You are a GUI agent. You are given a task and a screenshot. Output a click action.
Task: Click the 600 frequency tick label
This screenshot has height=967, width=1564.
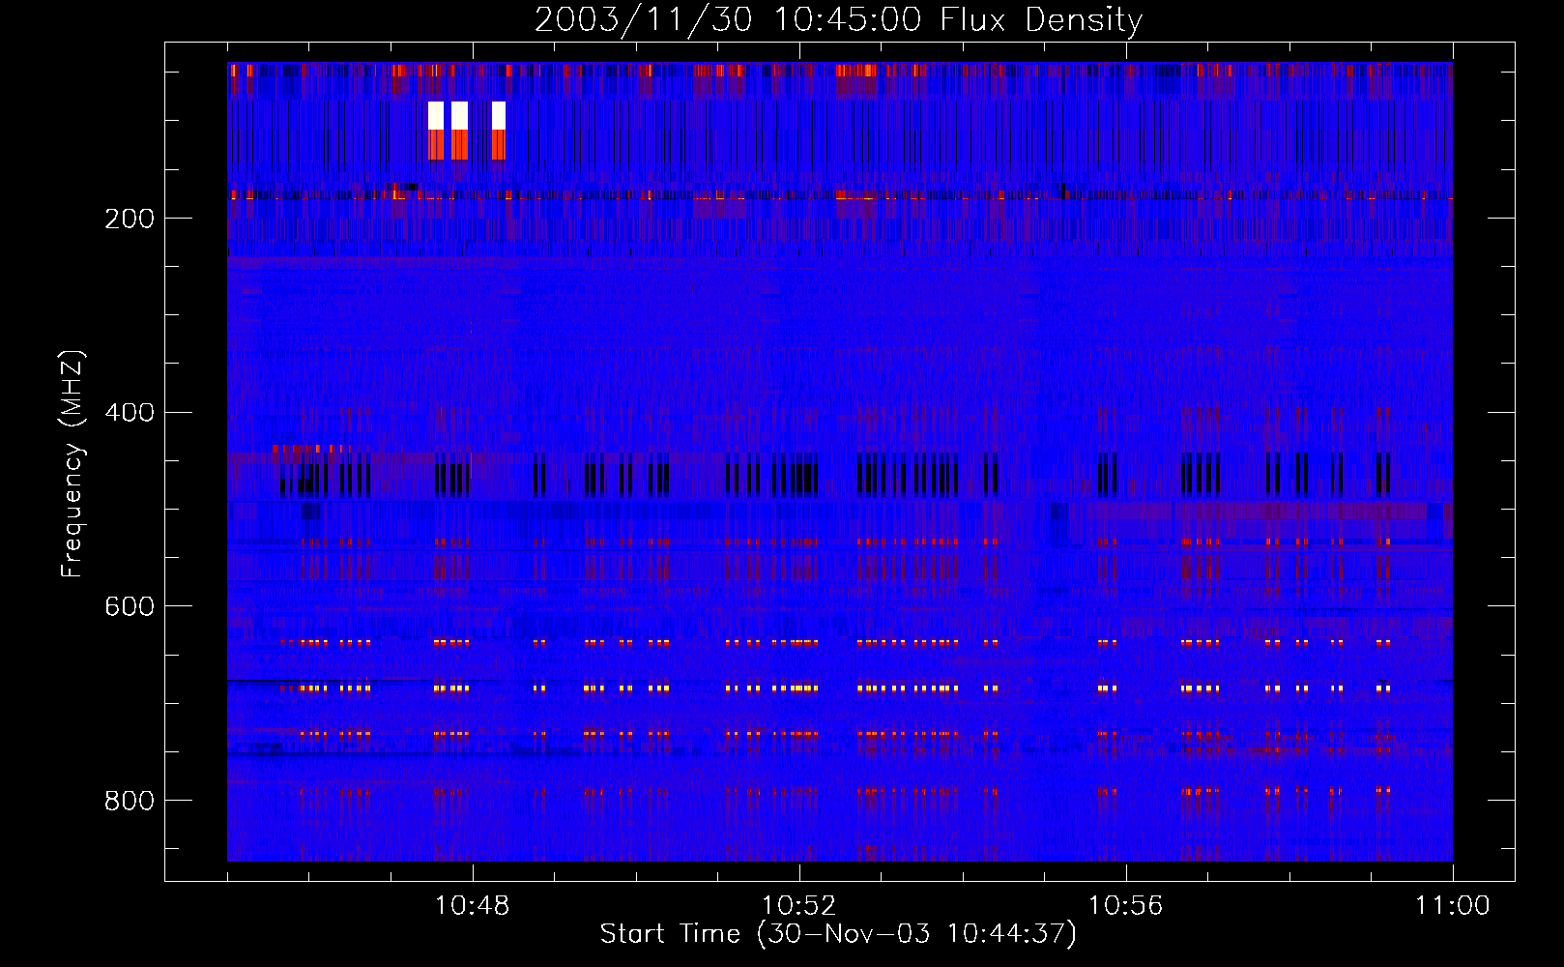(x=130, y=606)
